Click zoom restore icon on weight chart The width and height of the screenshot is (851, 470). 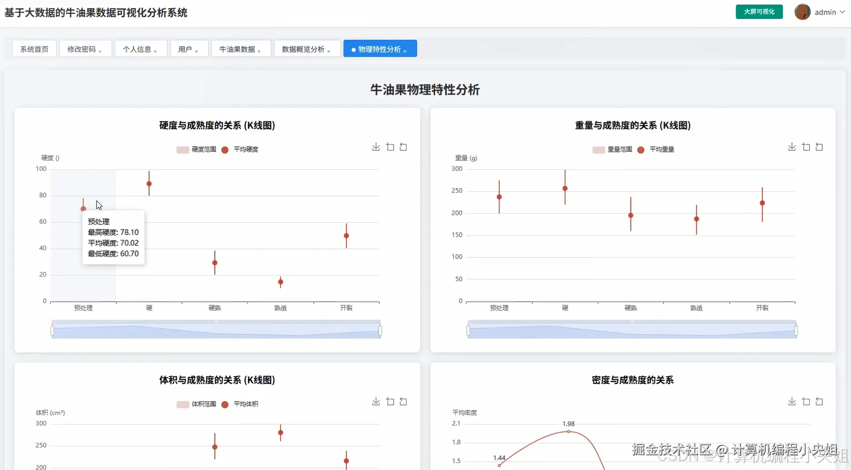coord(819,147)
